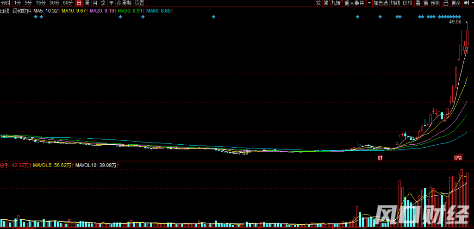
Task: Switch to the 月 monthly tab
Action: [x=95, y=3]
